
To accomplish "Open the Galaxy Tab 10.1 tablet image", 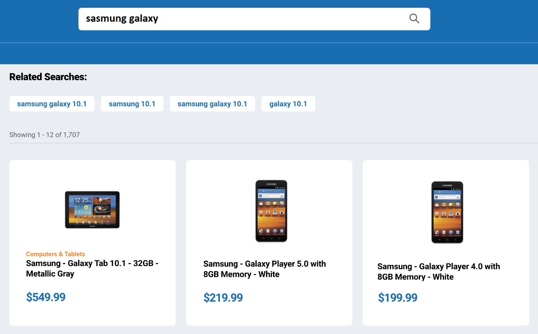I will pyautogui.click(x=92, y=209).
